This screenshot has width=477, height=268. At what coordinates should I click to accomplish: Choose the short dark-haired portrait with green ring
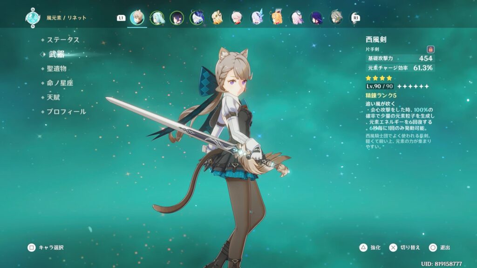[x=177, y=18]
